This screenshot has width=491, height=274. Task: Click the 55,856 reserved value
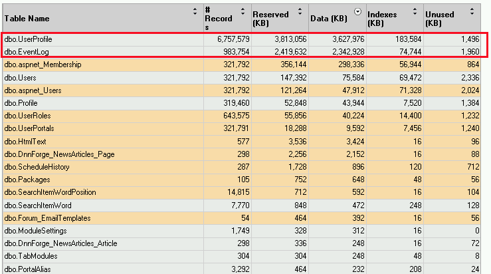point(296,115)
